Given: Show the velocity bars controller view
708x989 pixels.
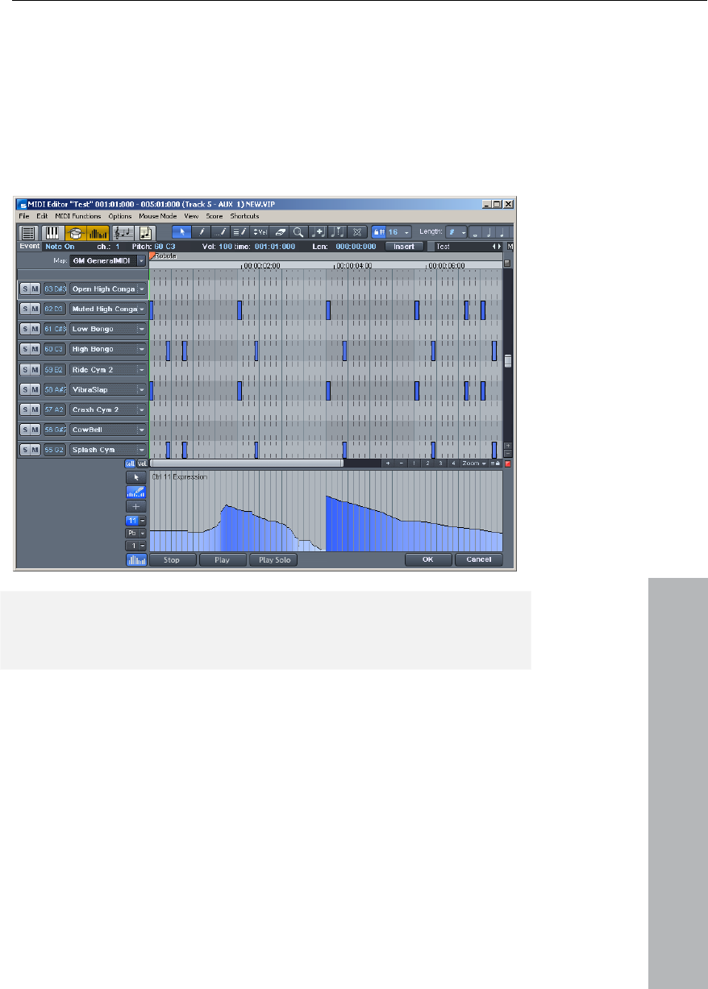Looking at the screenshot, I should click(x=99, y=231).
